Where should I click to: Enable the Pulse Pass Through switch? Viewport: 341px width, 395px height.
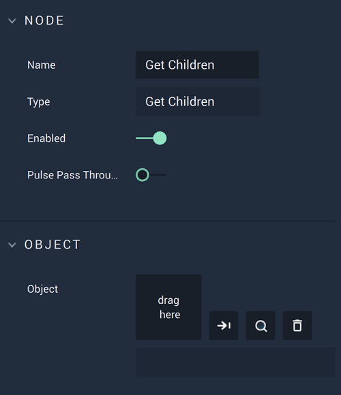point(151,175)
